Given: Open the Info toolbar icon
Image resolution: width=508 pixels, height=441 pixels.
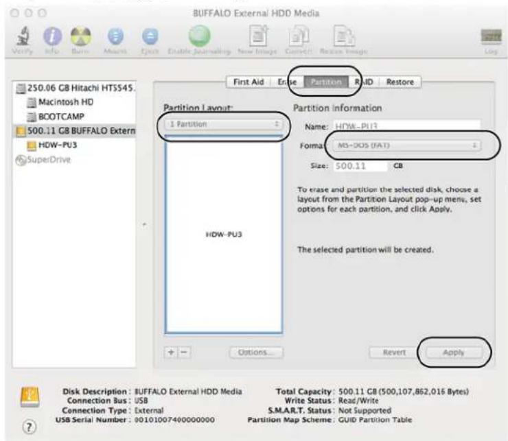Looking at the screenshot, I should point(52,36).
